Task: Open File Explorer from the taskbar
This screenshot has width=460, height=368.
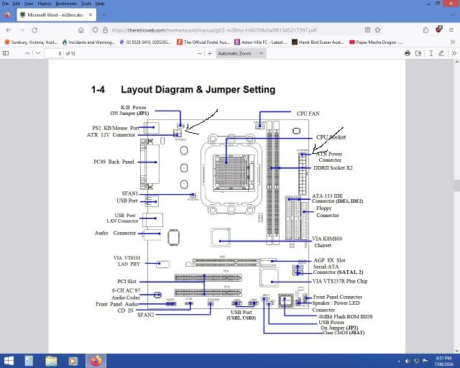Action: 51,361
